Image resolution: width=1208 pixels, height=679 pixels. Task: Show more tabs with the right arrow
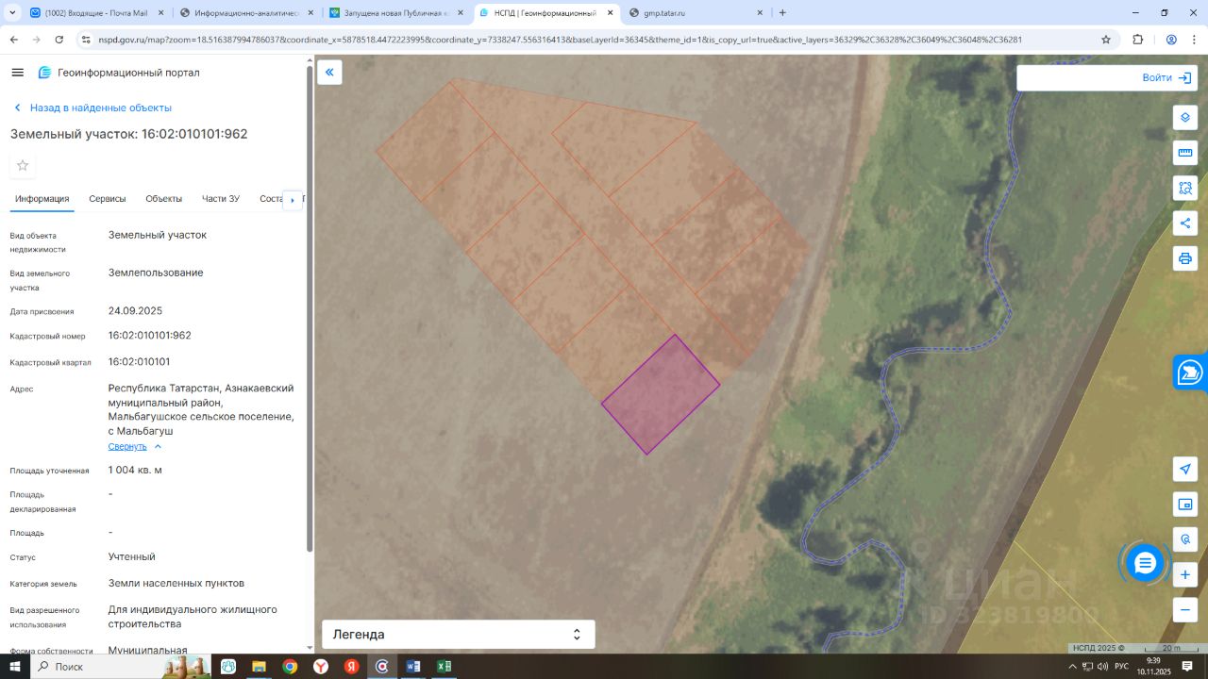tap(293, 200)
